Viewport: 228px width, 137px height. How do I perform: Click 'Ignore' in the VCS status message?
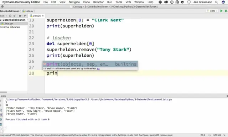[152, 135]
